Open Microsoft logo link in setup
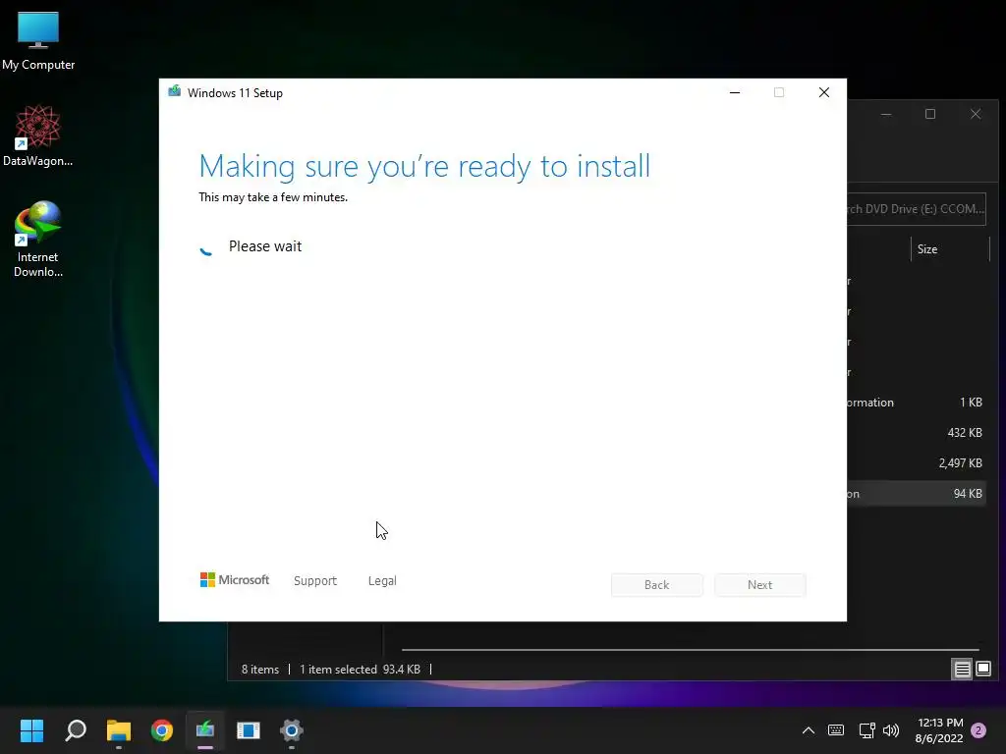This screenshot has width=1006, height=754. click(235, 579)
